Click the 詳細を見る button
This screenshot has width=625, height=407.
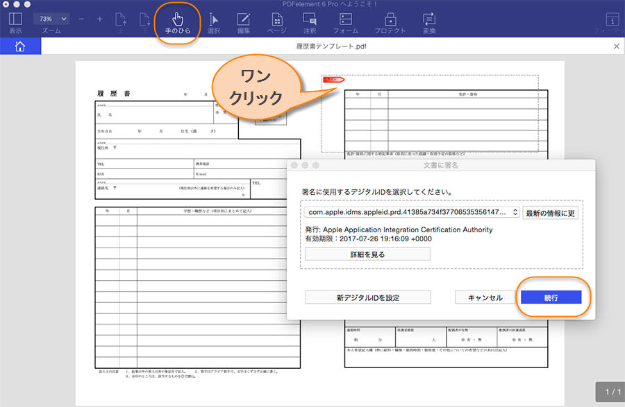(367, 254)
